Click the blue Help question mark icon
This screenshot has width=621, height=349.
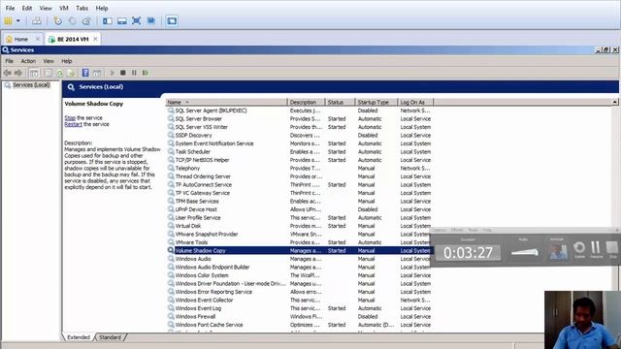(85, 73)
